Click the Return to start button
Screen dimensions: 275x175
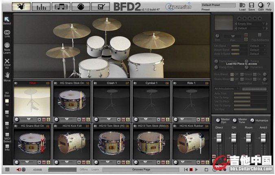pos(186,170)
